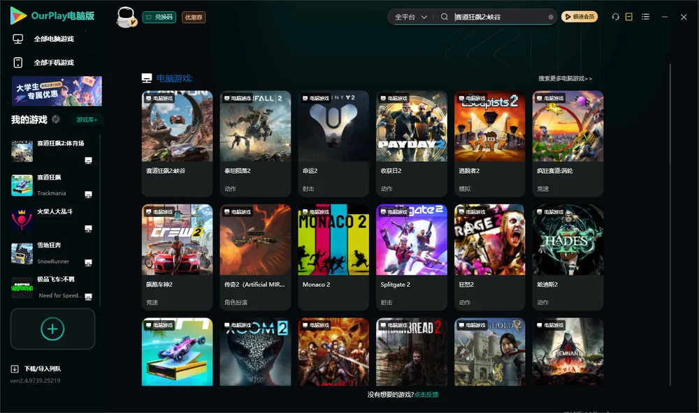The image size is (699, 413).
Task: Clear the search box text
Action: pyautogui.click(x=551, y=17)
